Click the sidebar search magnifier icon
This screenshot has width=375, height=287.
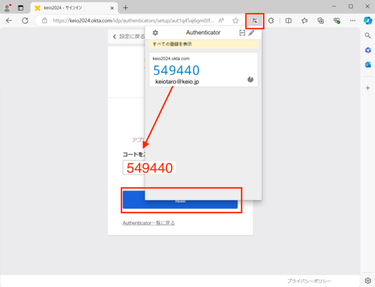pyautogui.click(x=367, y=36)
